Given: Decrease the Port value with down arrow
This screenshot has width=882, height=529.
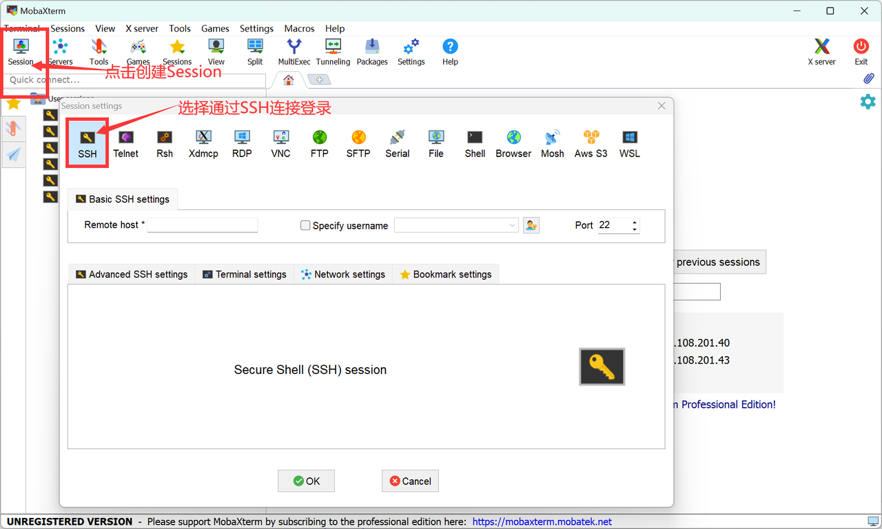Looking at the screenshot, I should [x=635, y=229].
